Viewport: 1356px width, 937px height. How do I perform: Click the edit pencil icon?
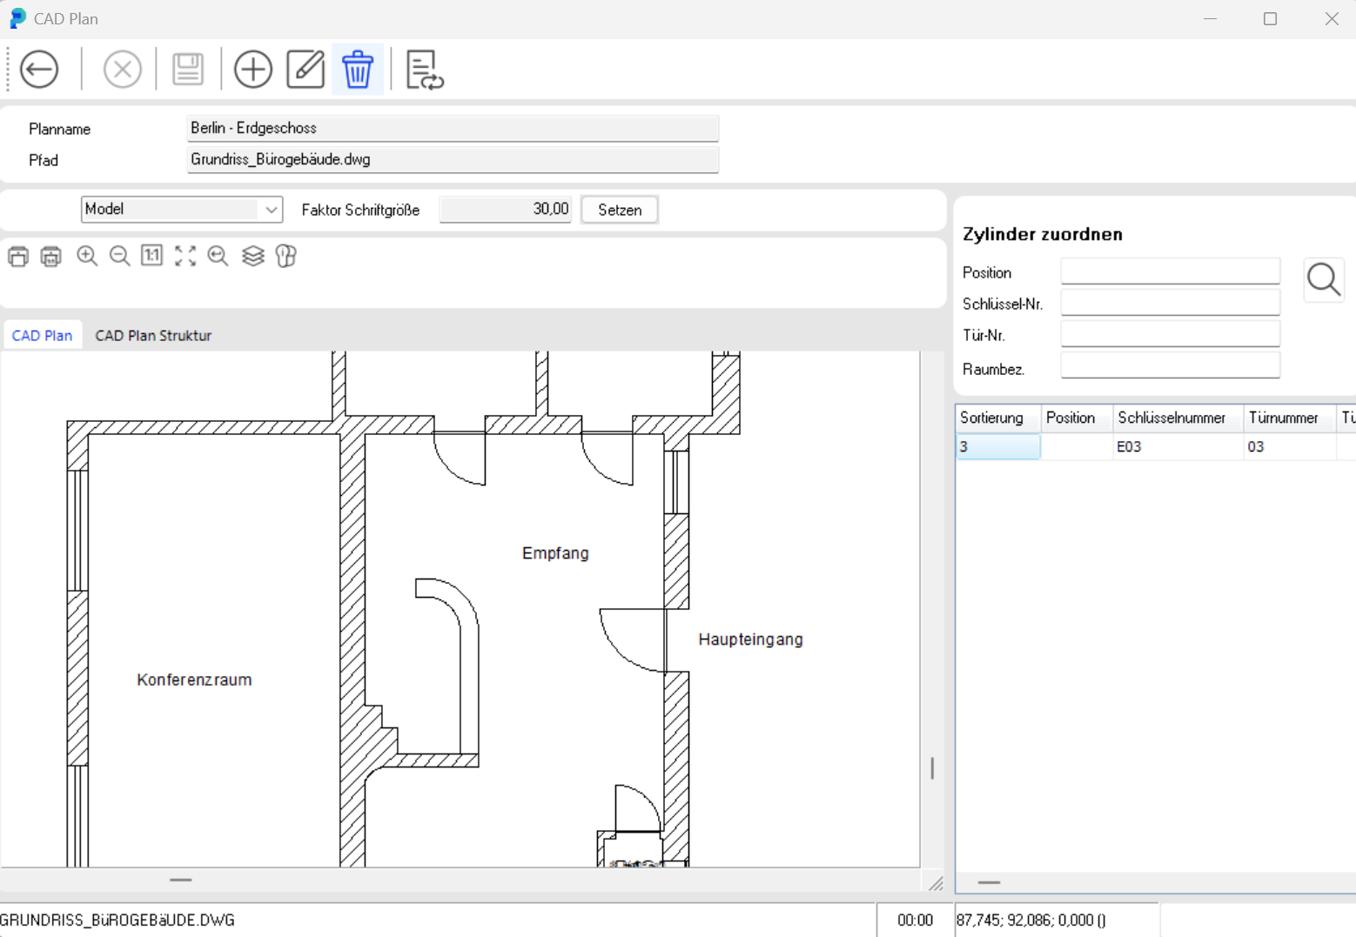pos(305,70)
